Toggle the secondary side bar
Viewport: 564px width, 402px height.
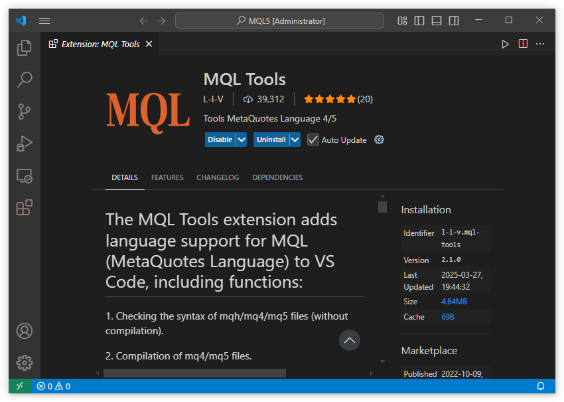(x=454, y=21)
